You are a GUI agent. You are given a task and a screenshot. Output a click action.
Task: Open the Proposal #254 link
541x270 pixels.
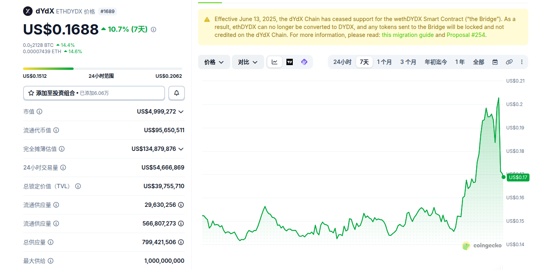click(x=465, y=35)
